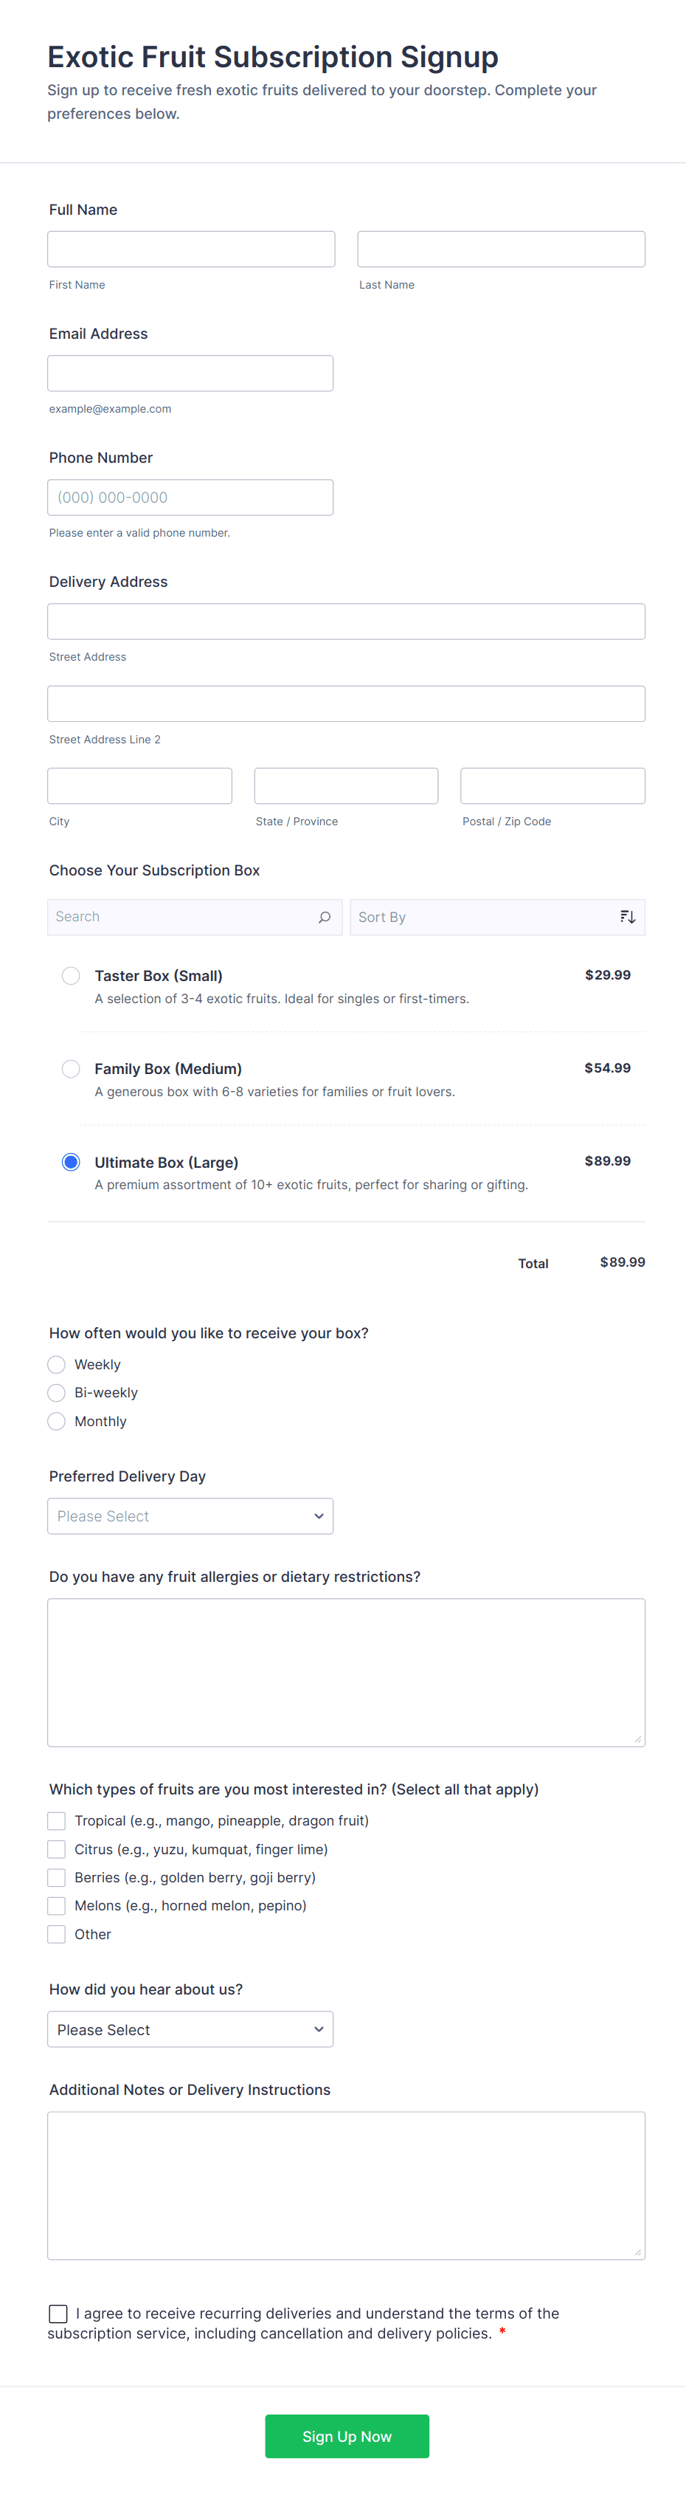
Task: Focus the First Name field
Action: (190, 249)
